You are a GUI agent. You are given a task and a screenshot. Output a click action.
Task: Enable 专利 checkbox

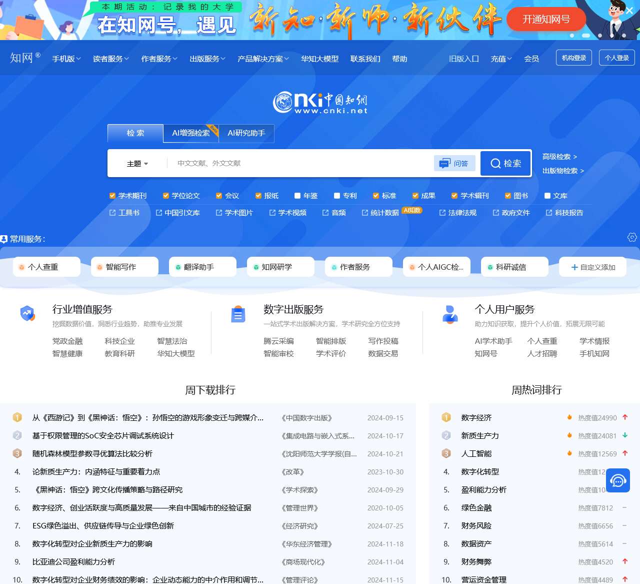tap(337, 196)
